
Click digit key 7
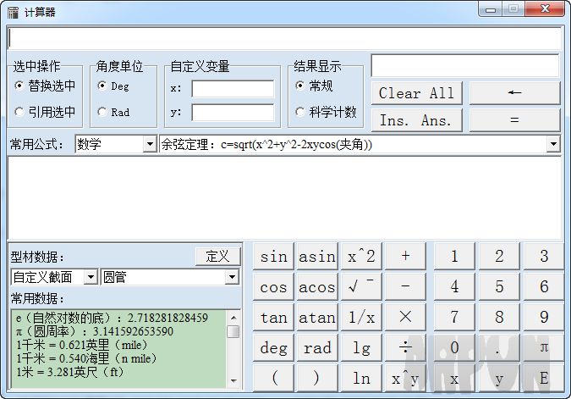[x=454, y=318]
